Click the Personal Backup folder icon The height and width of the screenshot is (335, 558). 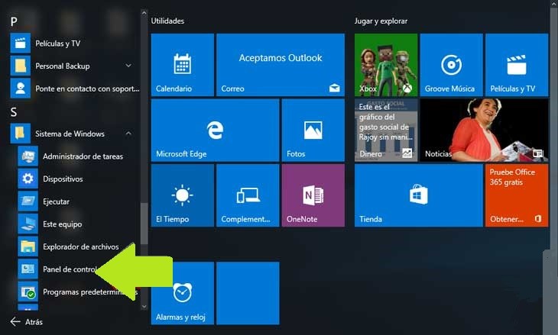click(21, 66)
